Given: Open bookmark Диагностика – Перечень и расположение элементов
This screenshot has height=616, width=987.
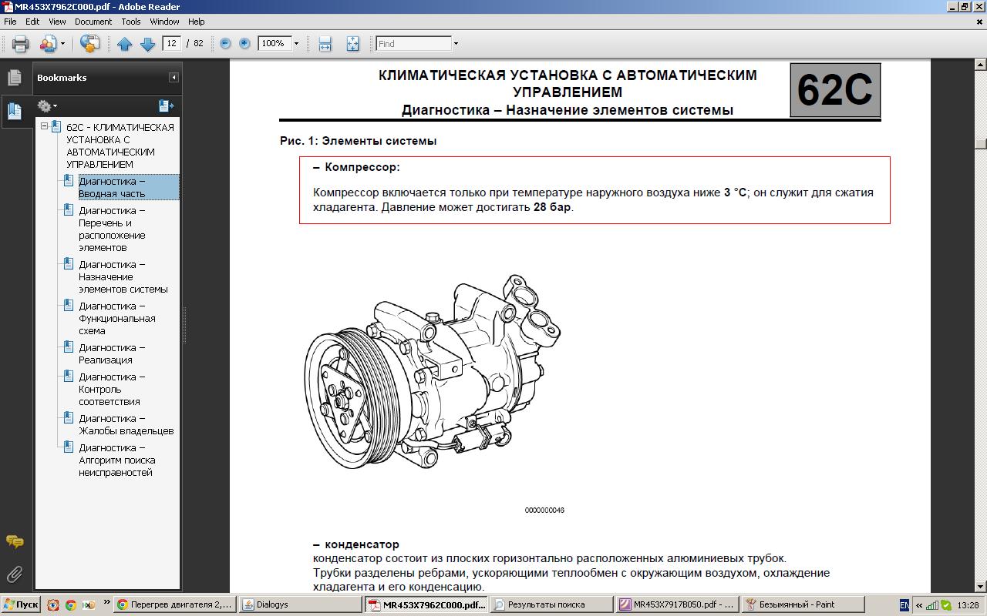Looking at the screenshot, I should (x=112, y=229).
